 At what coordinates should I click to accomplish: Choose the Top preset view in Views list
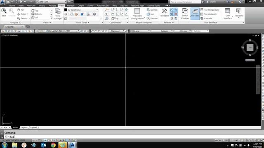tap(35, 10)
